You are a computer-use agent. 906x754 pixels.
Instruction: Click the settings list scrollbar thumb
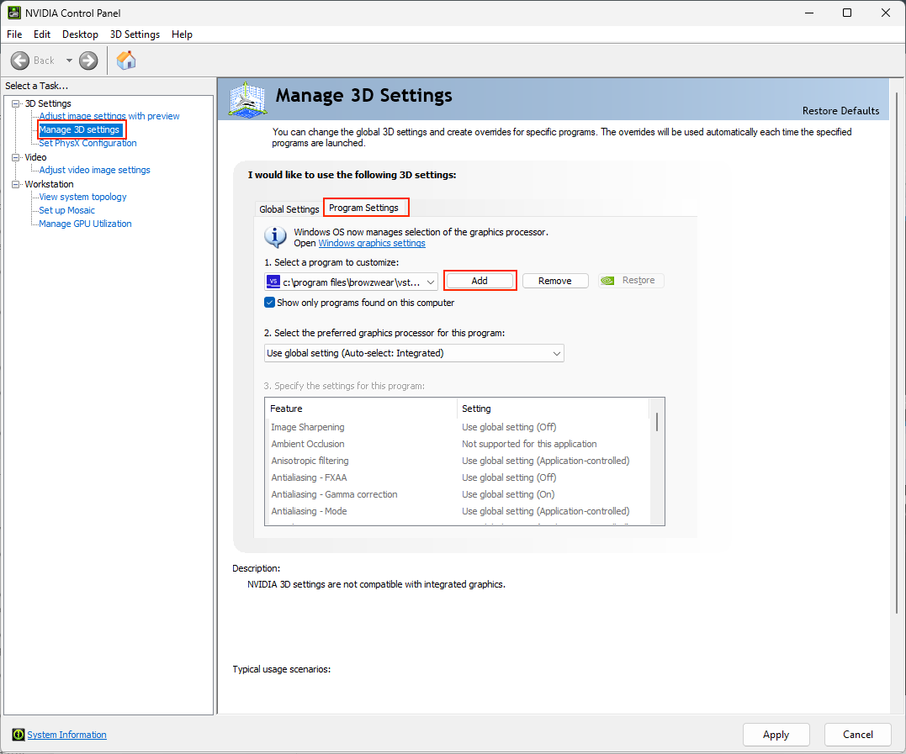(x=657, y=421)
